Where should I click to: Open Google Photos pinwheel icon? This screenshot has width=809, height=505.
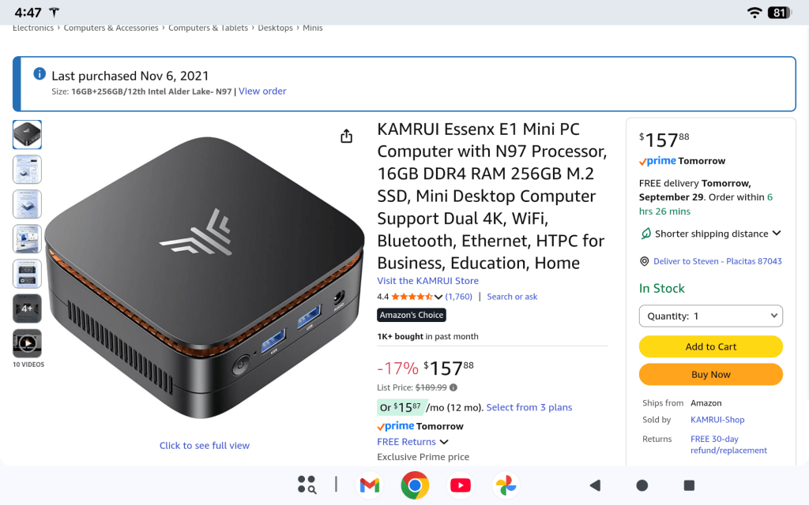click(x=506, y=485)
